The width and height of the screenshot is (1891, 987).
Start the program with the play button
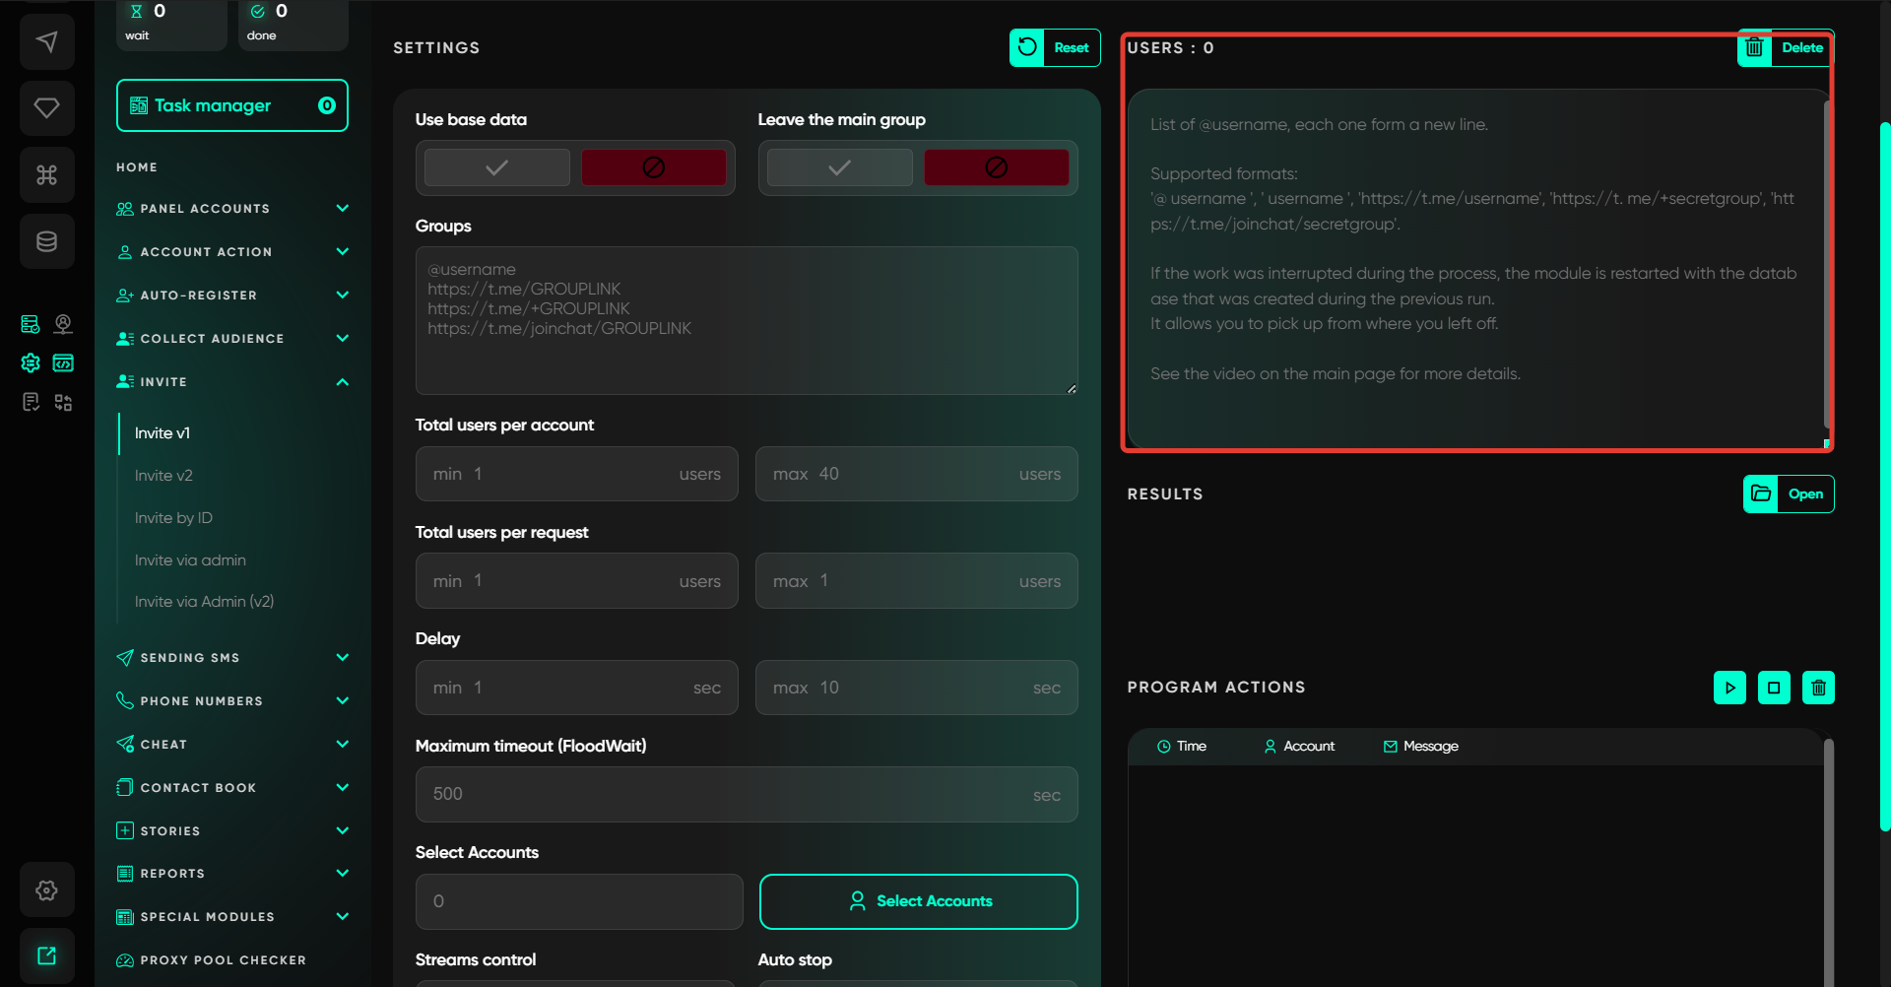(1729, 688)
